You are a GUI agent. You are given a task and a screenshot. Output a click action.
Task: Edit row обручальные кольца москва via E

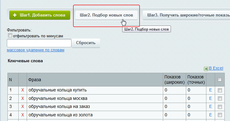210,98
